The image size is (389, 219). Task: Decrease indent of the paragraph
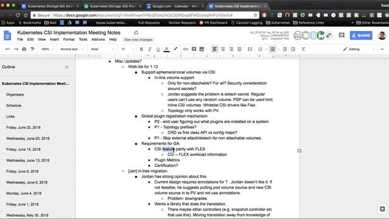[285, 49]
